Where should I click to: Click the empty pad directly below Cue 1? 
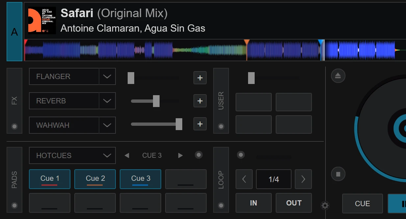50,203
